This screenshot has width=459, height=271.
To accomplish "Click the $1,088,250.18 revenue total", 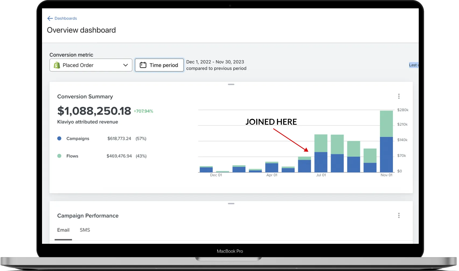I will click(94, 111).
